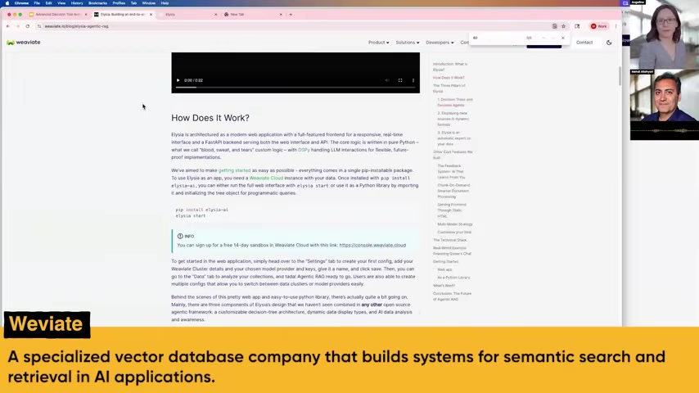
Task: Click the Weaviate logo
Action: pos(24,43)
